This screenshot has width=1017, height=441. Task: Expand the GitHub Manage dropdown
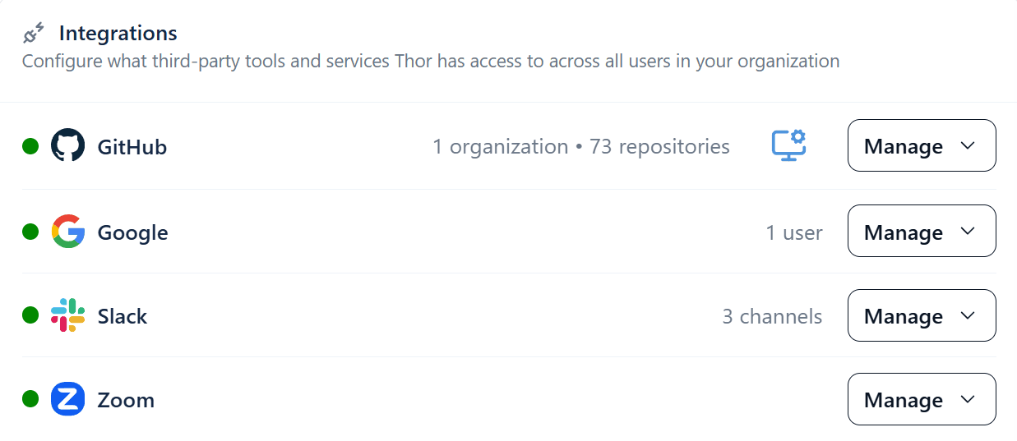922,145
